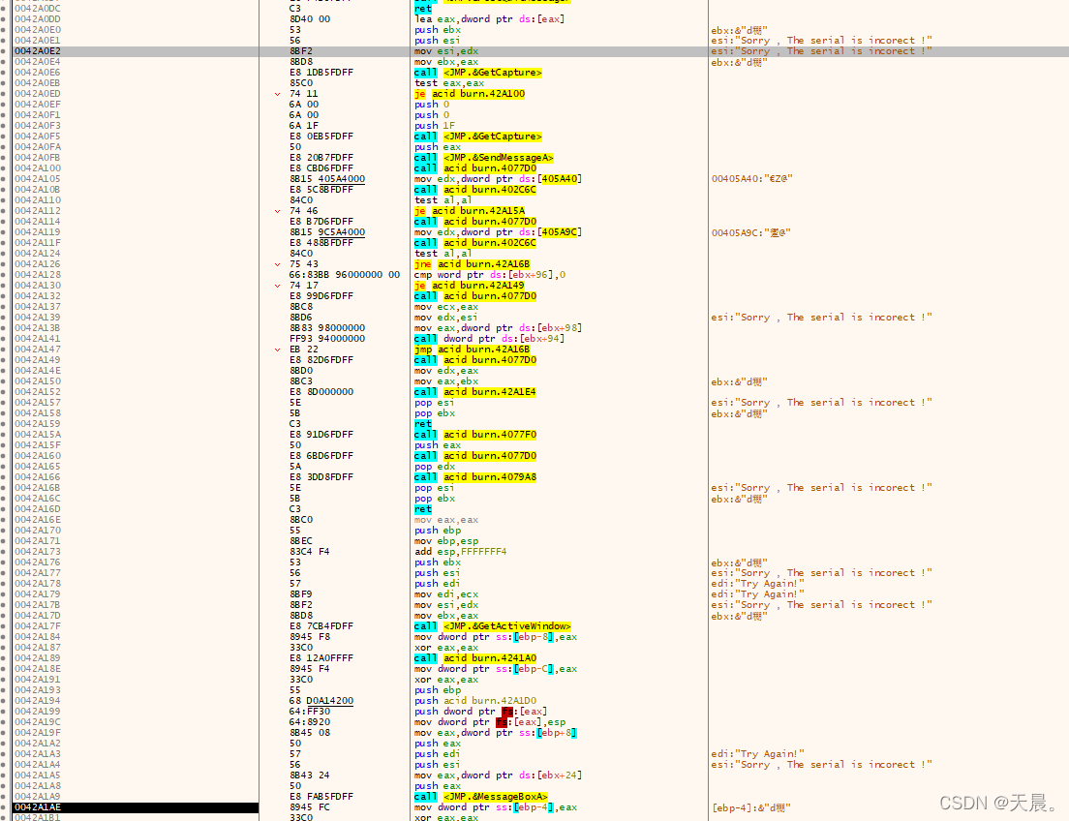This screenshot has width=1069, height=821.
Task: Select address 0042A128
Action: tap(38, 275)
